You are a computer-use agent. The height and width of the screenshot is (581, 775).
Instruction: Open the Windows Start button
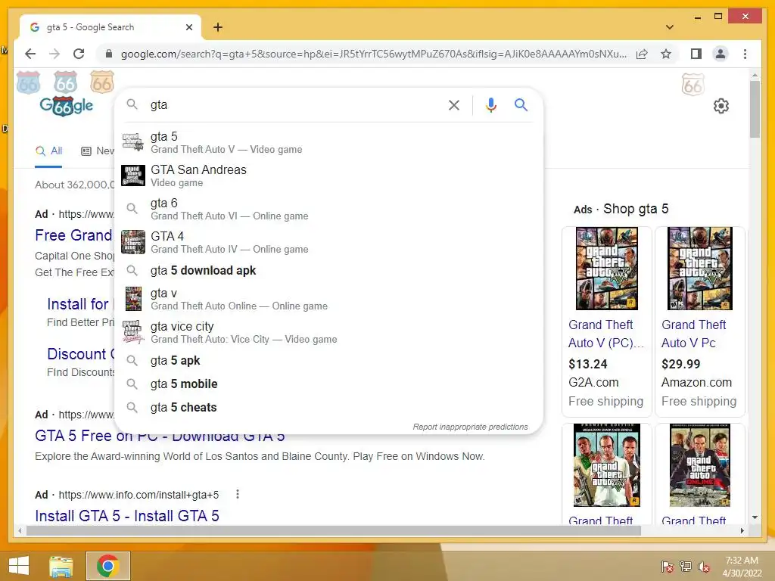point(19,566)
